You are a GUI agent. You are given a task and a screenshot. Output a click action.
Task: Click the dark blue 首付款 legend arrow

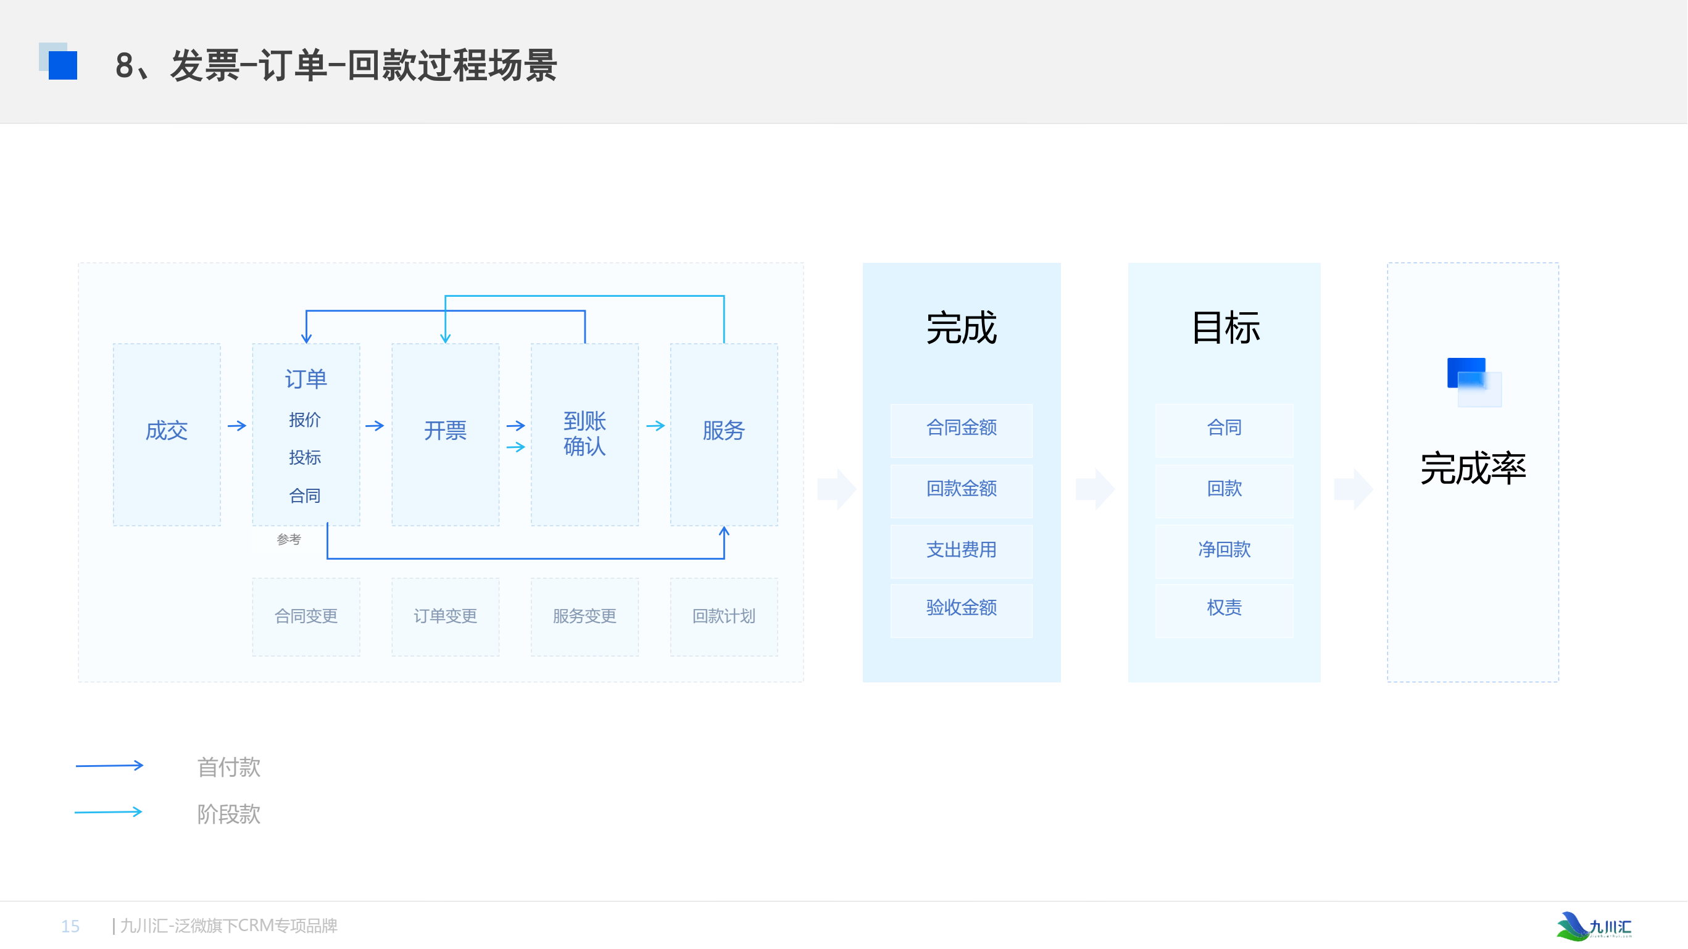click(109, 765)
